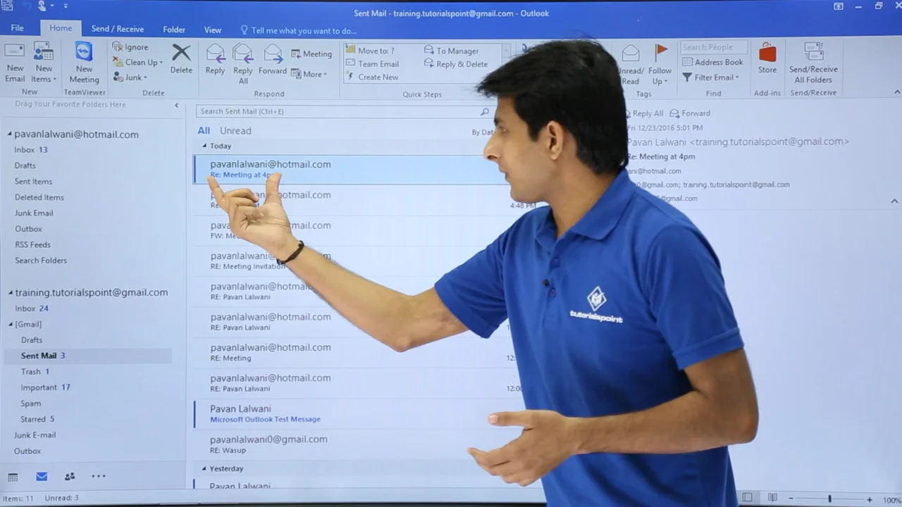The height and width of the screenshot is (507, 902).
Task: Open the Gmail Important folder
Action: tap(46, 387)
